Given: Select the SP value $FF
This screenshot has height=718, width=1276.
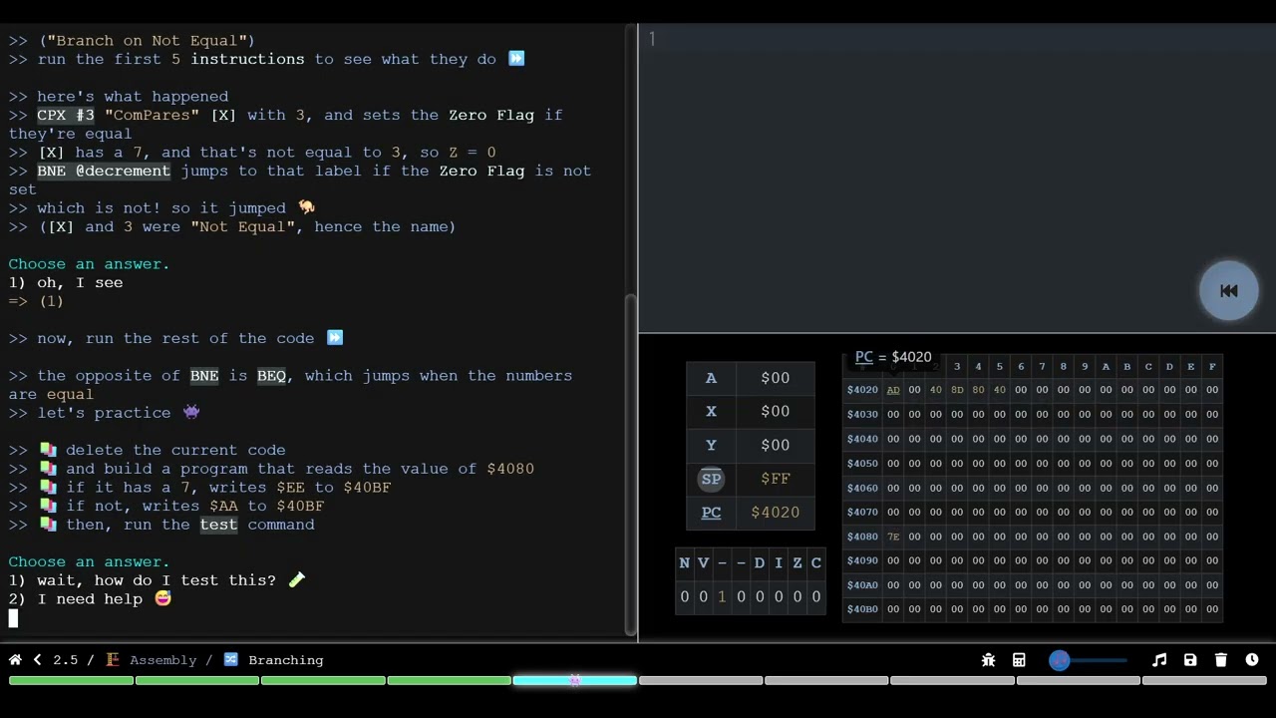Looking at the screenshot, I should click(775, 479).
